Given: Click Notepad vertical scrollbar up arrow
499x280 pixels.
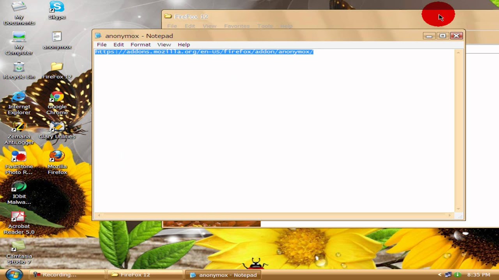Looking at the screenshot, I should [x=458, y=52].
